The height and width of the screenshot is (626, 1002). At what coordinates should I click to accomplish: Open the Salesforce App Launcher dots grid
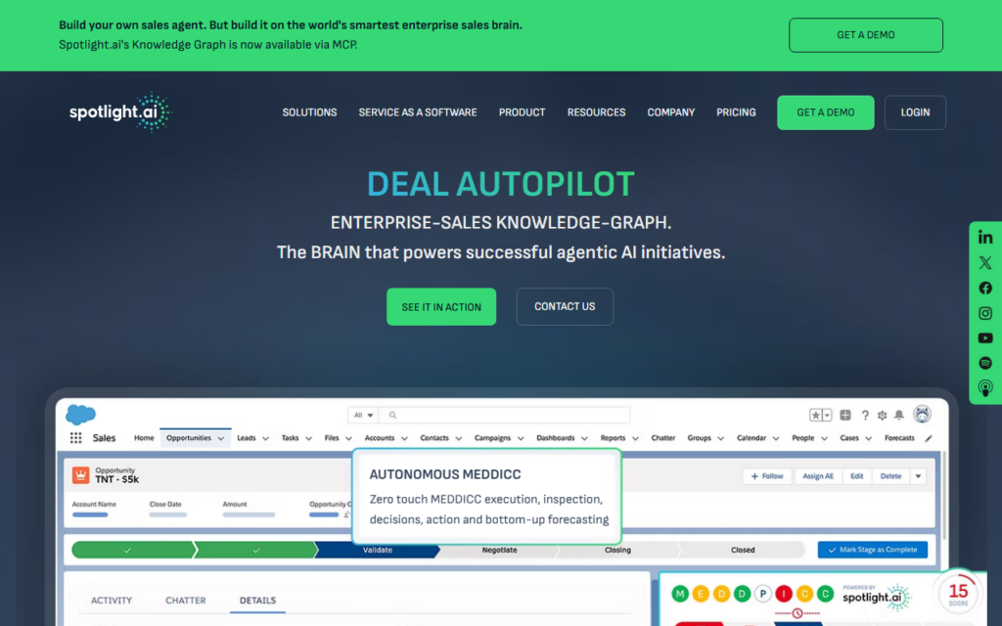(75, 438)
